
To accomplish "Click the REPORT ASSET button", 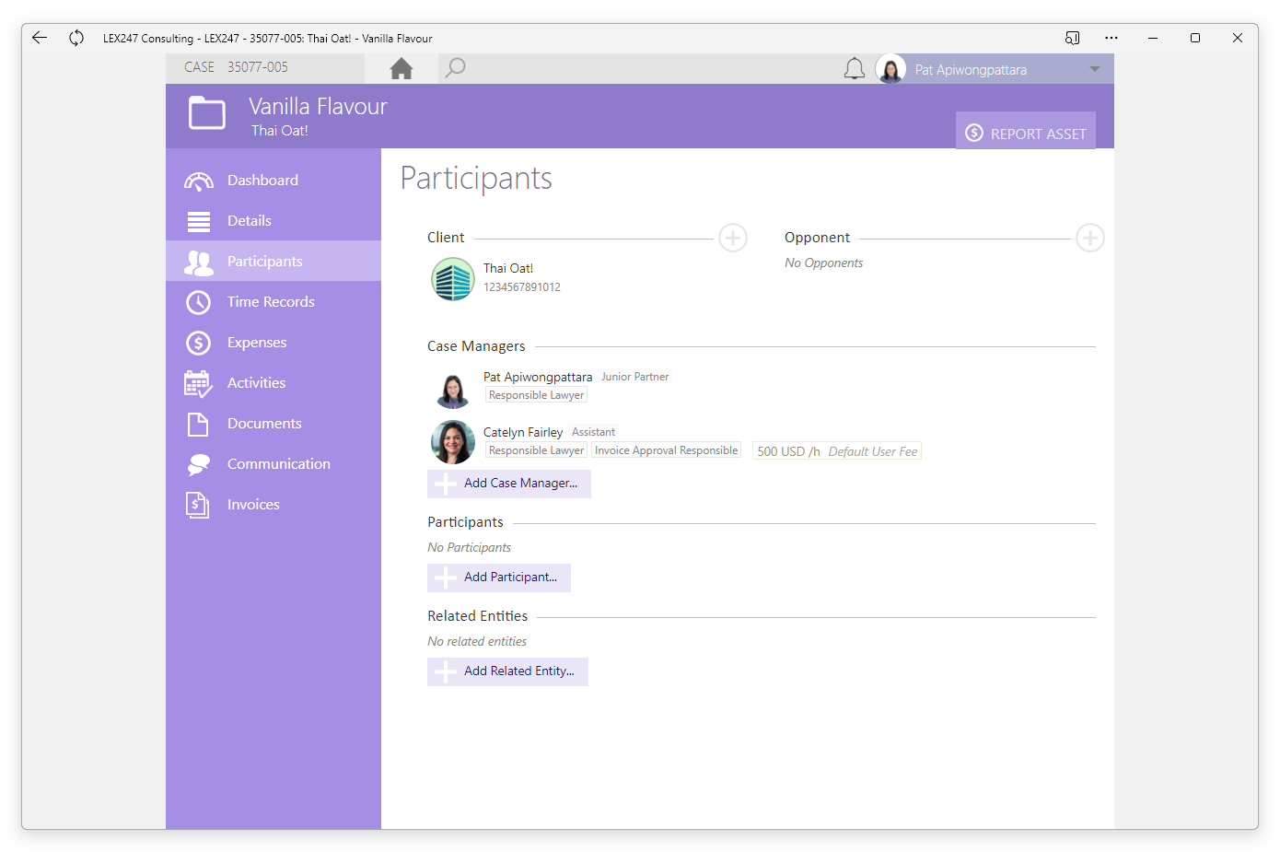I will click(x=1026, y=133).
